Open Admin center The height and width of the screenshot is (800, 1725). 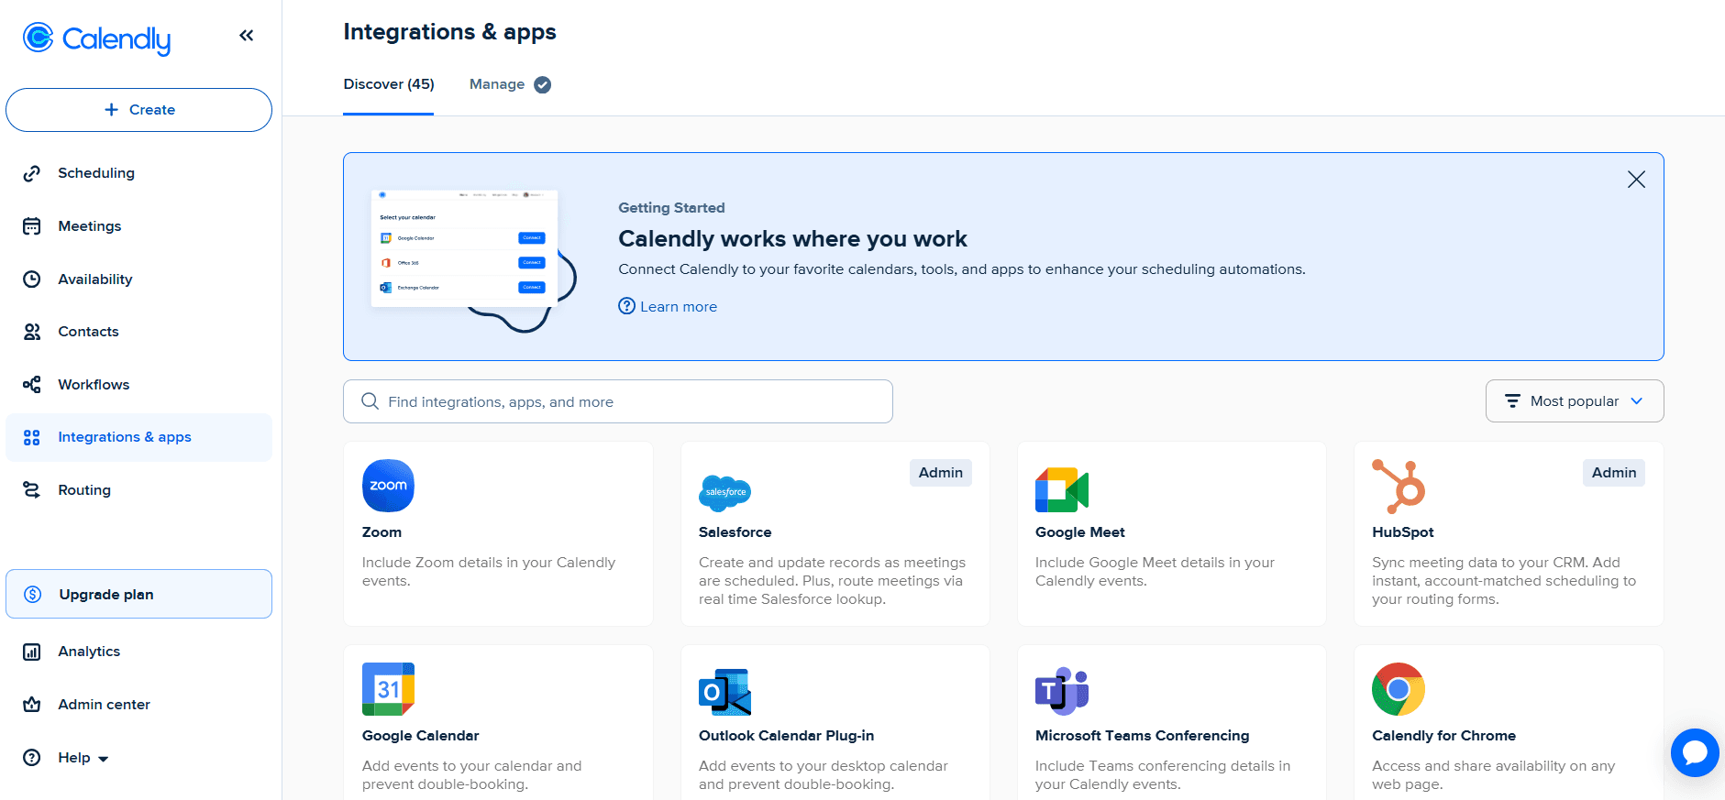(138, 705)
